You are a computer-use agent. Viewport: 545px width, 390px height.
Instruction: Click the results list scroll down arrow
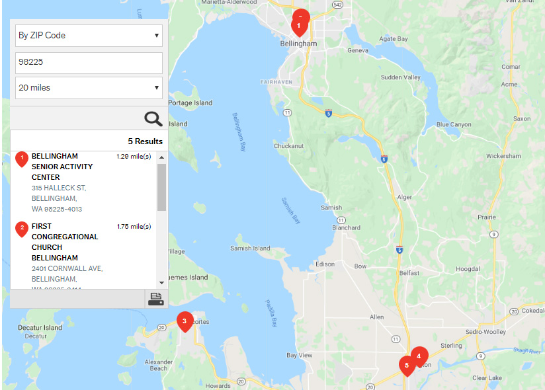pos(161,283)
